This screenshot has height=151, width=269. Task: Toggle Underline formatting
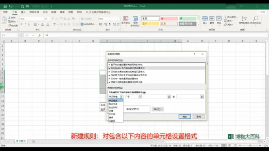pyautogui.click(x=29, y=24)
